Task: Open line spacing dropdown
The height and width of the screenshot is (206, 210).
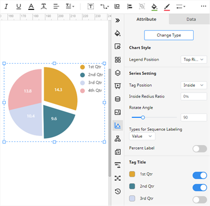Action: tap(70, 7)
